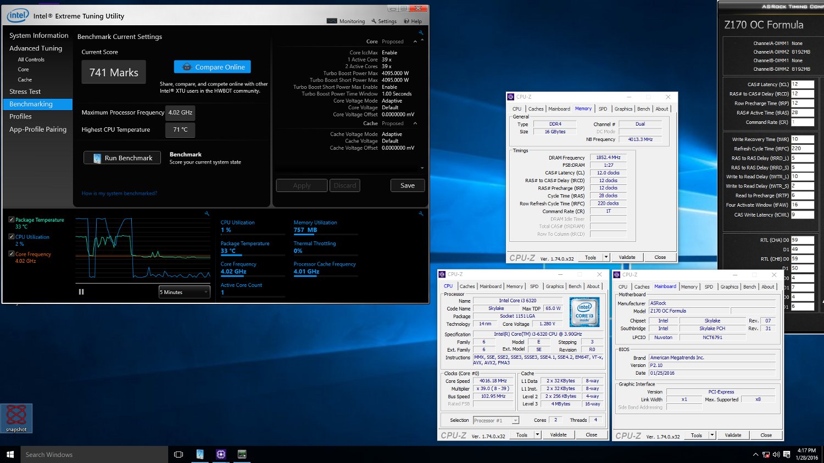Click CPU Utilization meter bar
Viewport: 824px width, 463px height.
(253, 234)
